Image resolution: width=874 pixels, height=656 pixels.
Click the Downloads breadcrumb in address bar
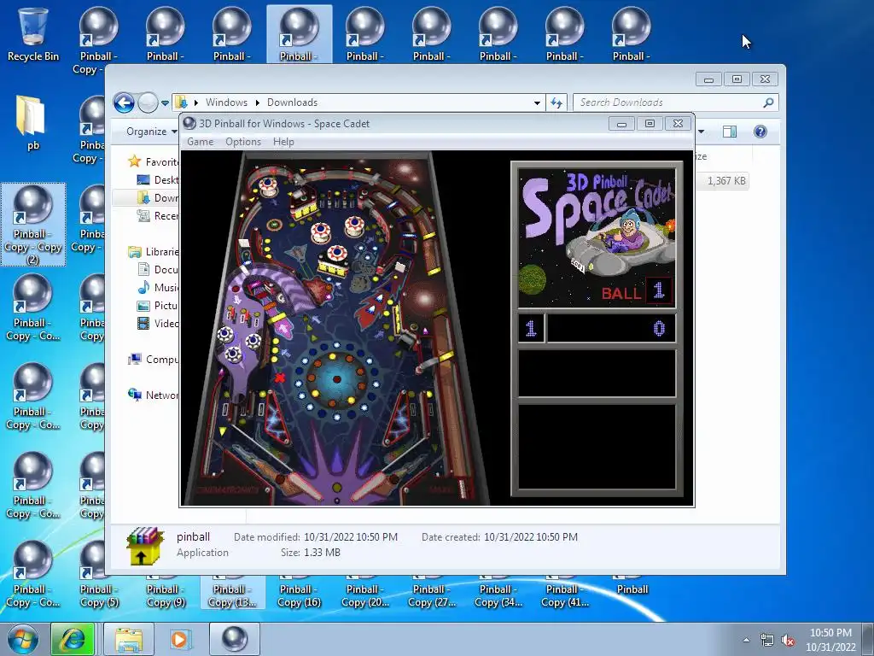[292, 102]
